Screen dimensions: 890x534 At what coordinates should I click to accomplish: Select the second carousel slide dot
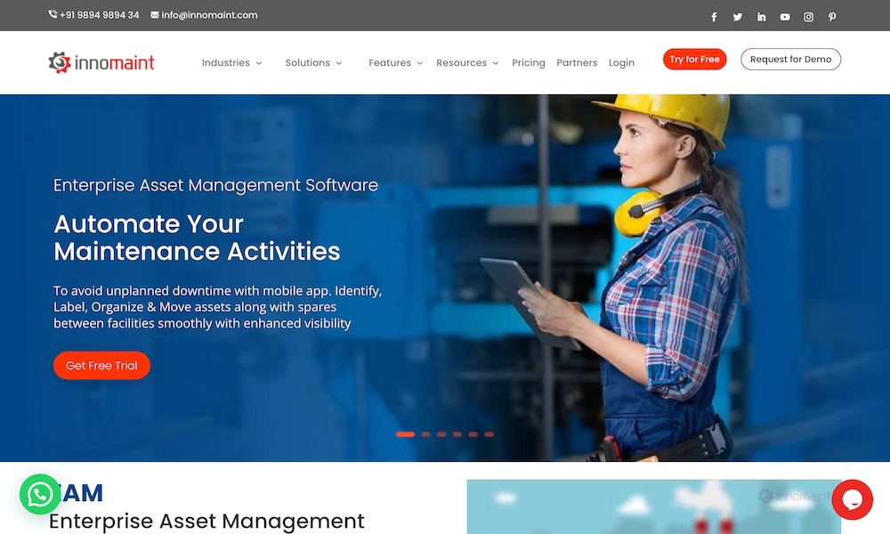425,434
